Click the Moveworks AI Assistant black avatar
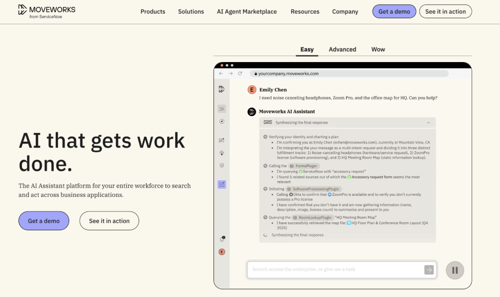Image resolution: width=500 pixels, height=297 pixels. point(251,112)
